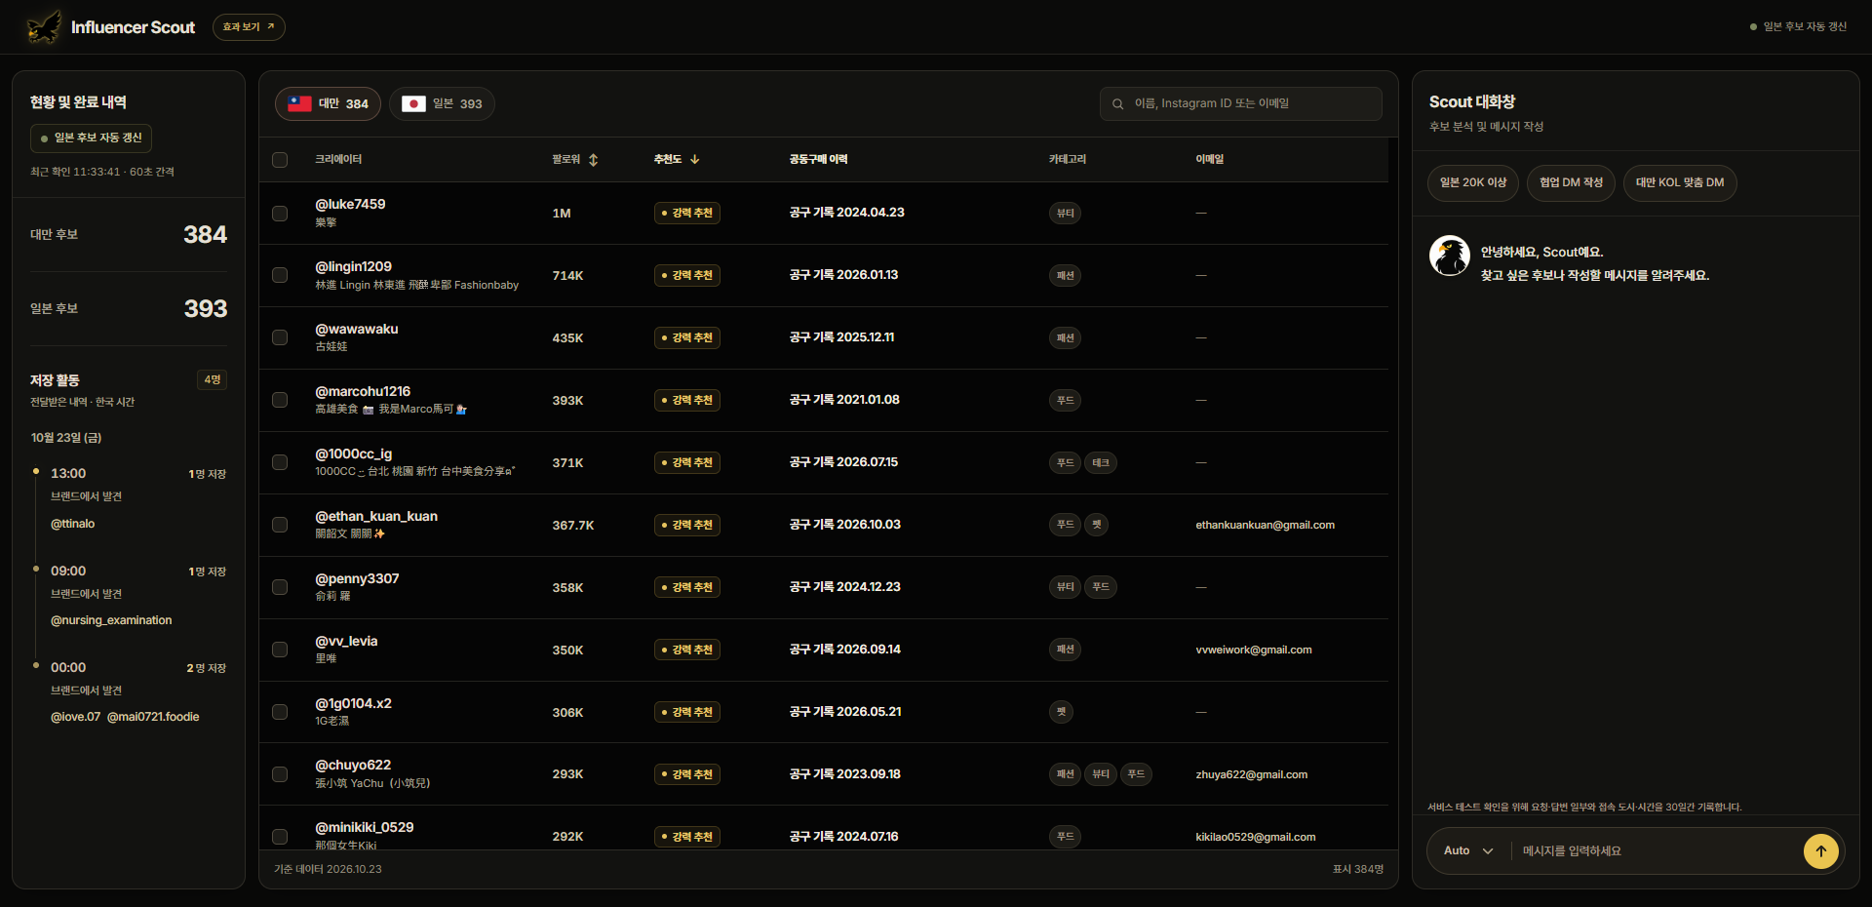Sort by followers using the up-down arrow icon
The width and height of the screenshot is (1872, 907).
593,159
